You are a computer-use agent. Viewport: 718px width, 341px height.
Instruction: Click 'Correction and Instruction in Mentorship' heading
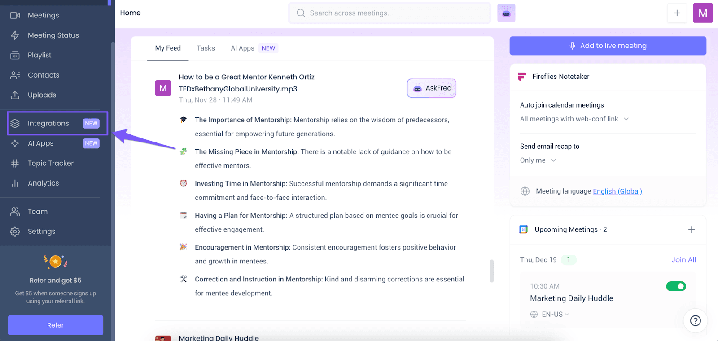point(259,279)
